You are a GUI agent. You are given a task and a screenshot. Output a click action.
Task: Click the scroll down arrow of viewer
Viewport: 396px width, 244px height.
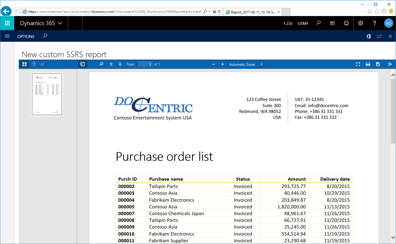(393, 237)
